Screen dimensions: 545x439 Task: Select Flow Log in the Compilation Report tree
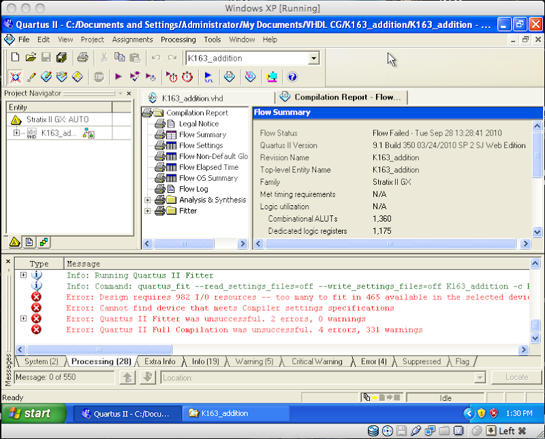click(x=193, y=189)
